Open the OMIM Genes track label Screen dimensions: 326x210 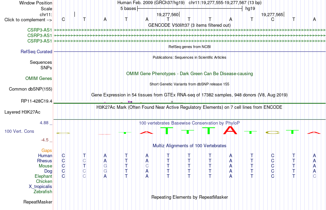pyautogui.click(x=39, y=78)
